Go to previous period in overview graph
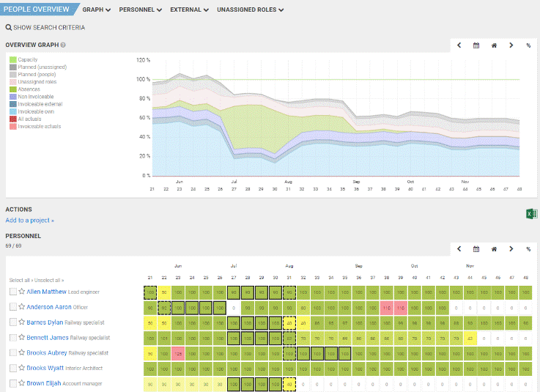The width and height of the screenshot is (540, 392). [x=459, y=45]
